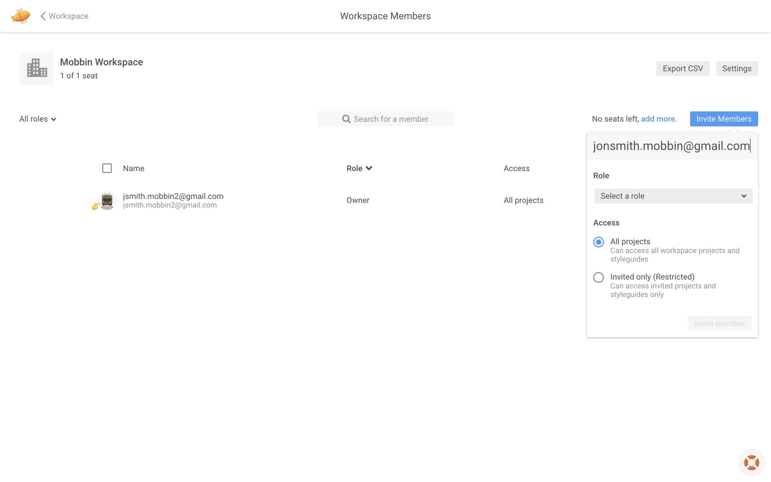This screenshot has height=482, width=771.
Task: Click the Export CSV button
Action: 683,69
